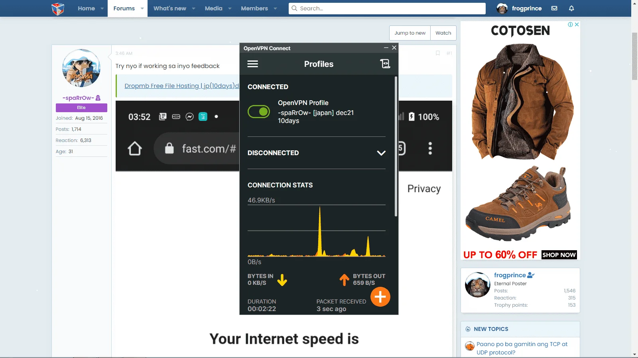Expand the Media dropdown arrow

click(x=230, y=8)
